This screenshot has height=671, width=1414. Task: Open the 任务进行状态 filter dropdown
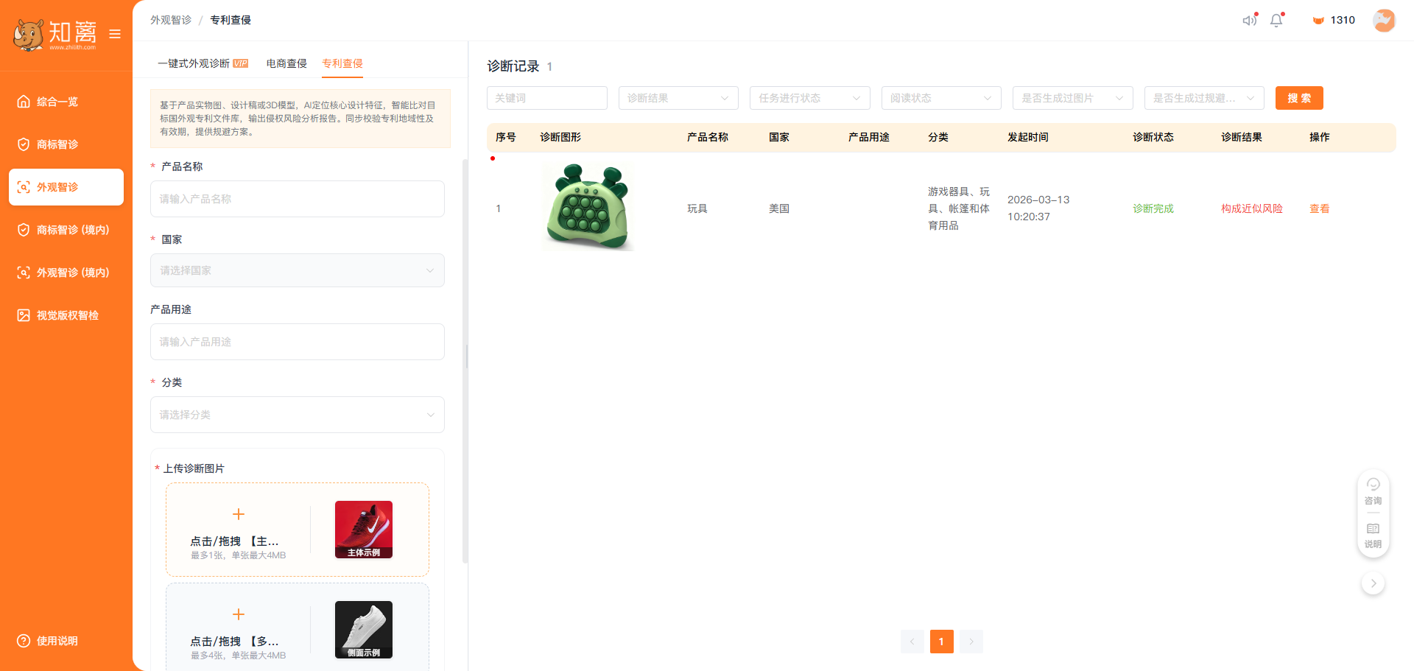pyautogui.click(x=810, y=98)
